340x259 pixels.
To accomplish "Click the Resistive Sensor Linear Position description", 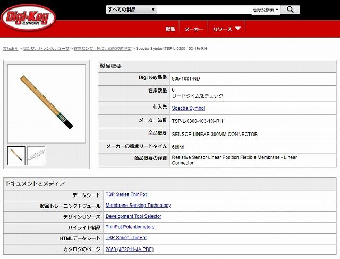I will tap(234, 160).
